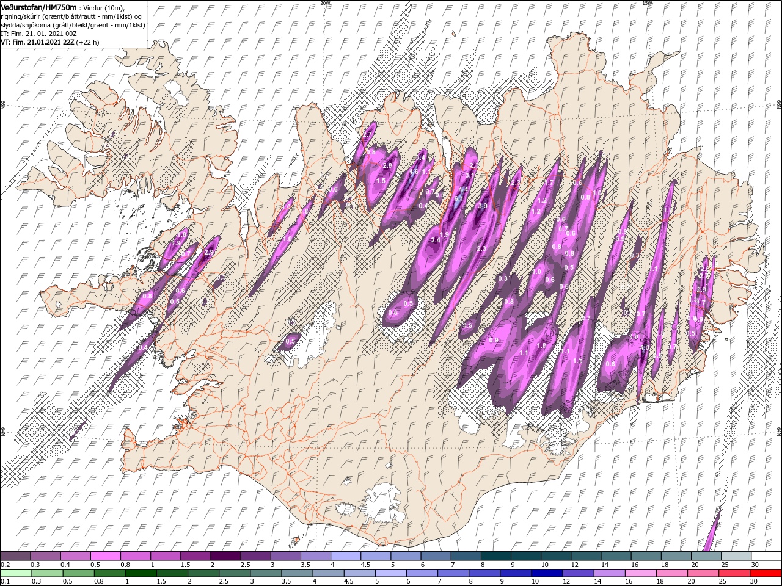This screenshot has width=782, height=586.
Task: Select light blue upper legend swatch between 4 and 4.5
Action: (345, 556)
